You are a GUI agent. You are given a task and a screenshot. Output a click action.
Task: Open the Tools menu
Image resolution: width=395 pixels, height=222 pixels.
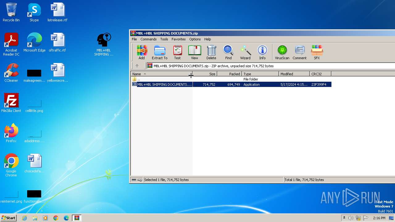(164, 39)
